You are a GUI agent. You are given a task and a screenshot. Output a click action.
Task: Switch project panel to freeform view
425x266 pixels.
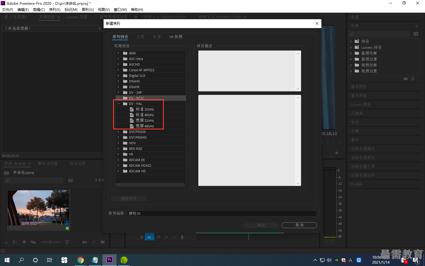tap(33, 242)
